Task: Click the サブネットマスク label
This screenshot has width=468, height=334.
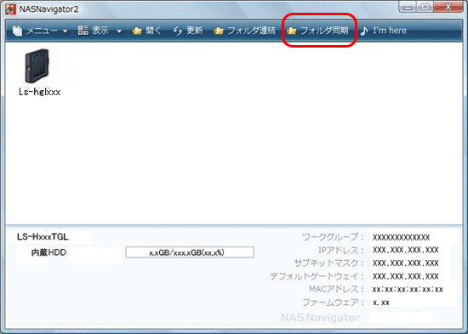Action: 329,263
